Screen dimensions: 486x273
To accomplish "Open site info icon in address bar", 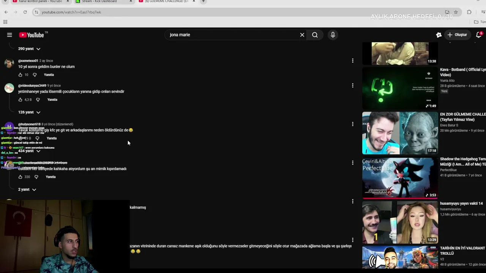I will coord(36,12).
